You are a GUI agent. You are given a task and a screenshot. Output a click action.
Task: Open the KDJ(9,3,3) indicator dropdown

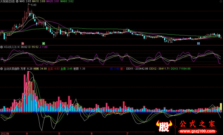click(x=2, y=47)
